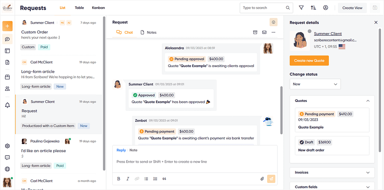Open the settings gear sidebar icon

click(x=8, y=146)
